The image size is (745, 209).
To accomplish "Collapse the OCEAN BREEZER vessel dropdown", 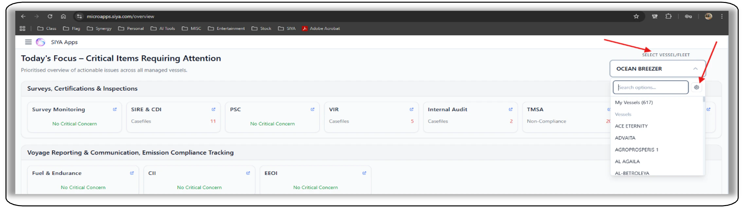I will pos(658,69).
